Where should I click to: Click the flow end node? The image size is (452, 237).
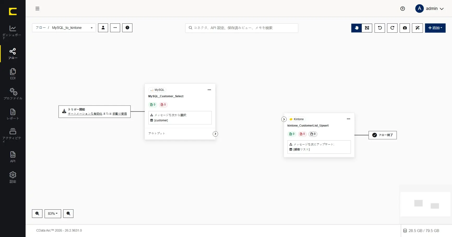pos(383,135)
